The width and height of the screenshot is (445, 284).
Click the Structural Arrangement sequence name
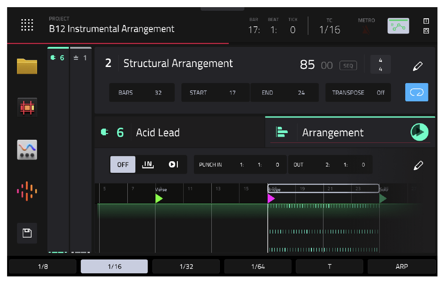pyautogui.click(x=178, y=63)
